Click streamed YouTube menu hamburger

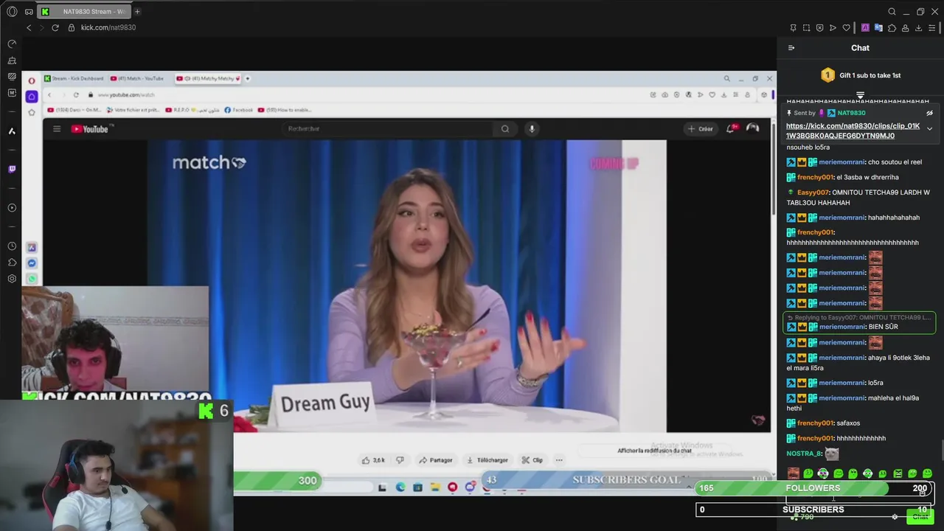click(x=57, y=129)
